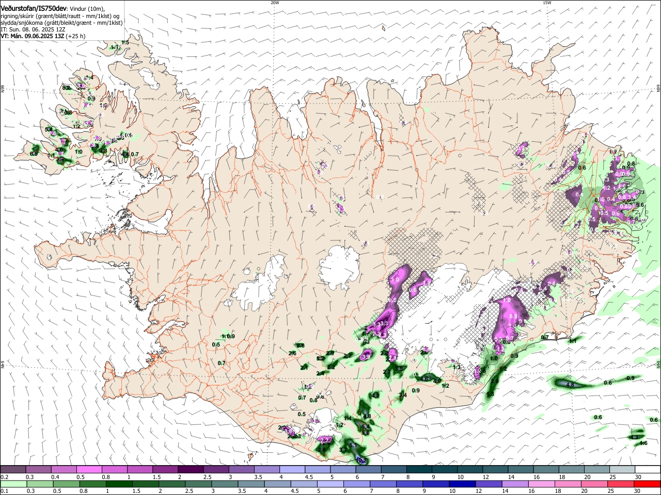661x495 pixels.
Task: Click the 3.4 precipitation value in South Iceland
Action: pos(403,395)
